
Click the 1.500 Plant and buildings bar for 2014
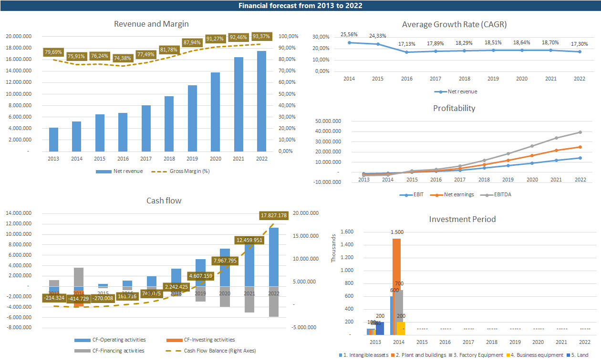click(x=396, y=286)
